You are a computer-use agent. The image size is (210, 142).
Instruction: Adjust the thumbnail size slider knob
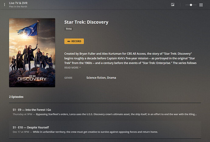191,5
